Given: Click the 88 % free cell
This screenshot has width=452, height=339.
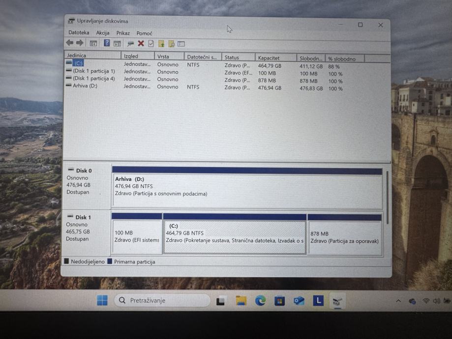Looking at the screenshot, I should (x=334, y=66).
